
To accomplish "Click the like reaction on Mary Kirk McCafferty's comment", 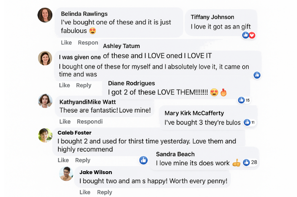I will pyautogui.click(x=249, y=122).
